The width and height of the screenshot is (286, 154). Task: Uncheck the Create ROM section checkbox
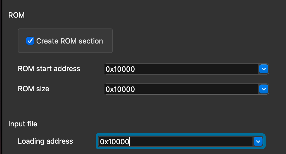pyautogui.click(x=30, y=41)
